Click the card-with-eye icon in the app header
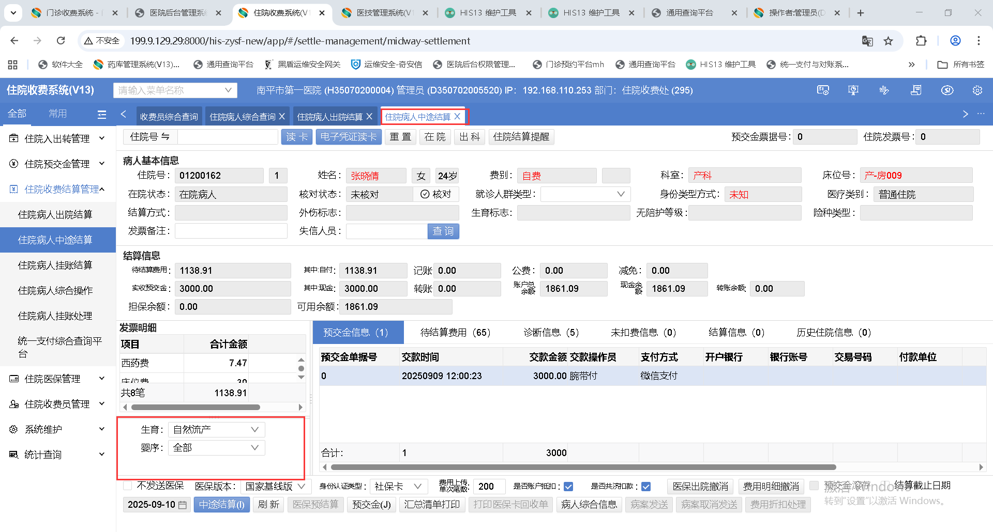 point(823,90)
